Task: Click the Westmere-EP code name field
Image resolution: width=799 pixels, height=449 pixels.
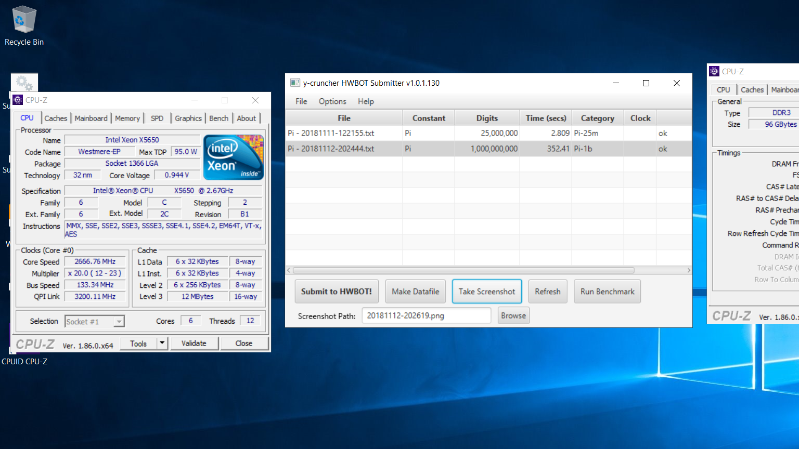Action: point(99,152)
